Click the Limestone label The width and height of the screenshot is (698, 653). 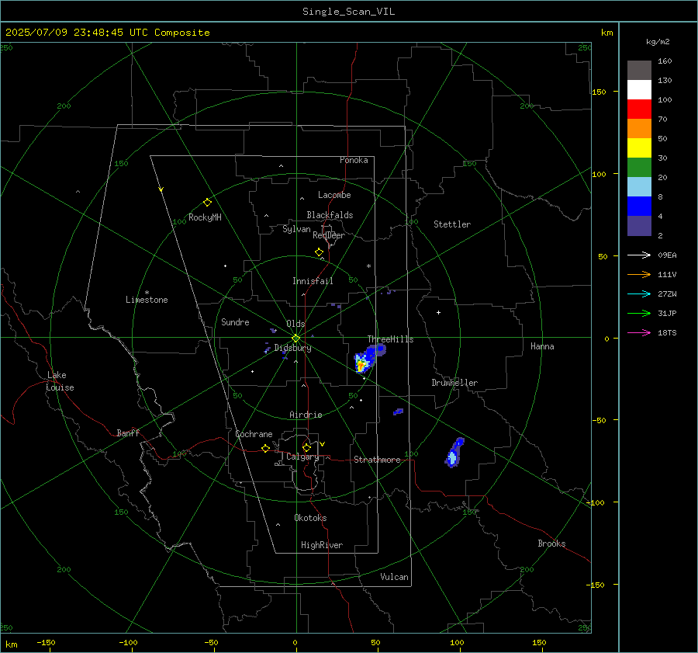(147, 300)
